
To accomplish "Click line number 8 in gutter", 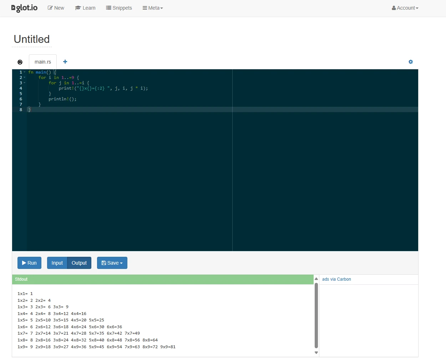I will click(21, 110).
